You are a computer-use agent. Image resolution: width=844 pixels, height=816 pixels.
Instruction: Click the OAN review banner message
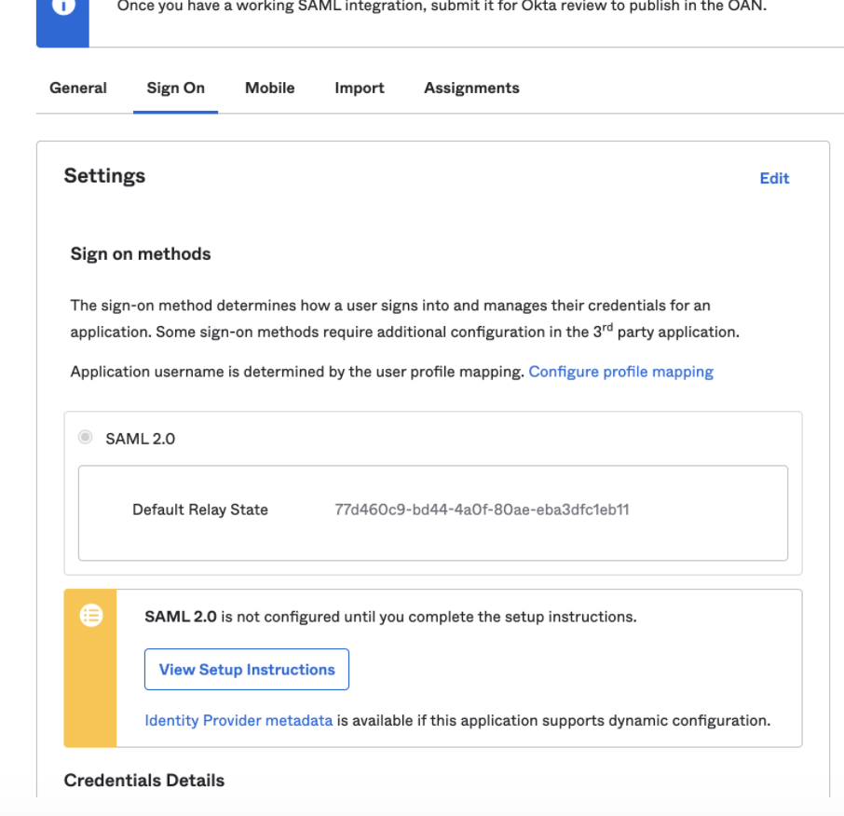[442, 7]
